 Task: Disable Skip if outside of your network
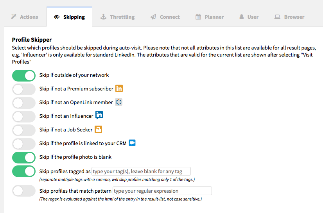pos(24,75)
